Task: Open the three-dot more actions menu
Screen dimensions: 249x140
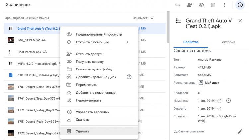Action: (x=224, y=5)
